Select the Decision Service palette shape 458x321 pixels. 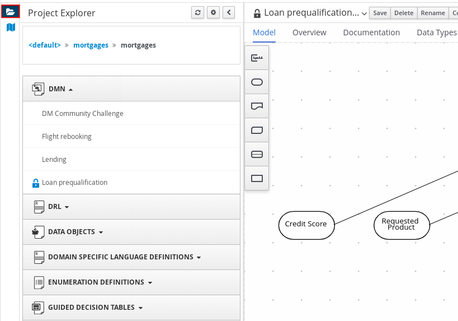pyautogui.click(x=257, y=155)
